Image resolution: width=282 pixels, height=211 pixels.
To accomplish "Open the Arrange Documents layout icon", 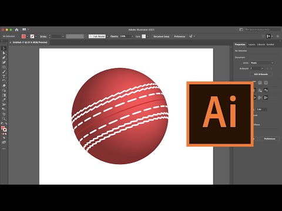I will point(24,29).
